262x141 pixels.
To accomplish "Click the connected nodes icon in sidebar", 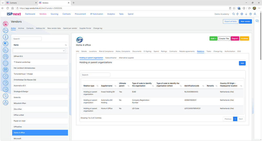I will 5,30.
